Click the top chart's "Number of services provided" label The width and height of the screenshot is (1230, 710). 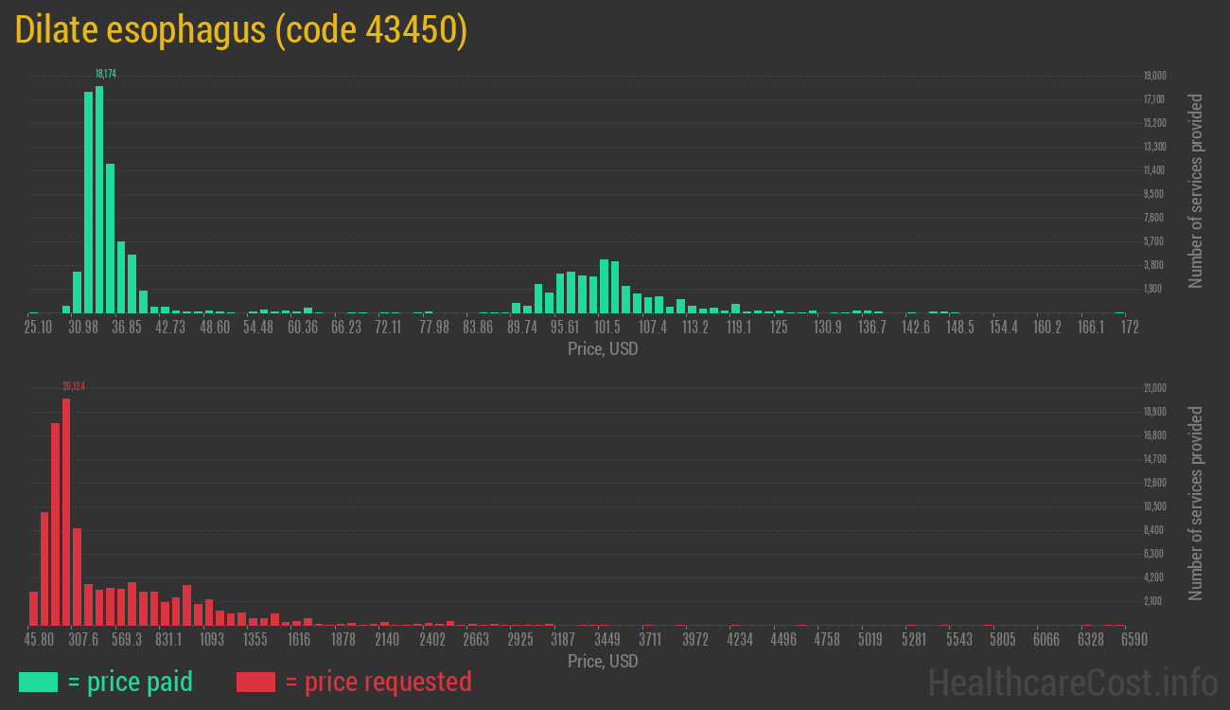[x=1196, y=191]
